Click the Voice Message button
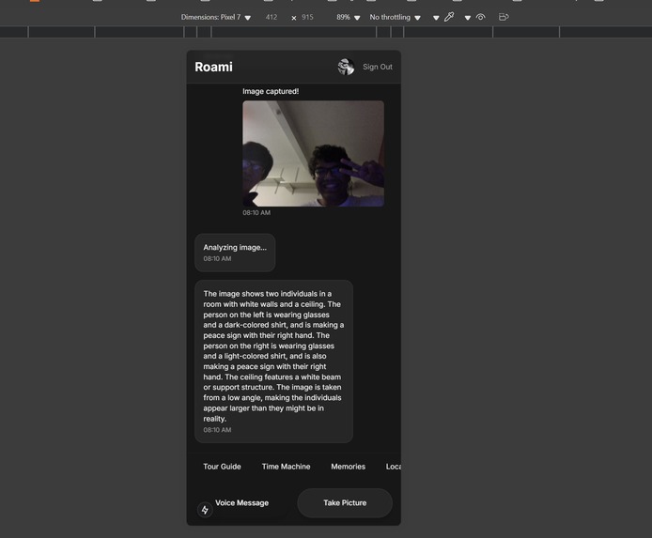 click(242, 503)
